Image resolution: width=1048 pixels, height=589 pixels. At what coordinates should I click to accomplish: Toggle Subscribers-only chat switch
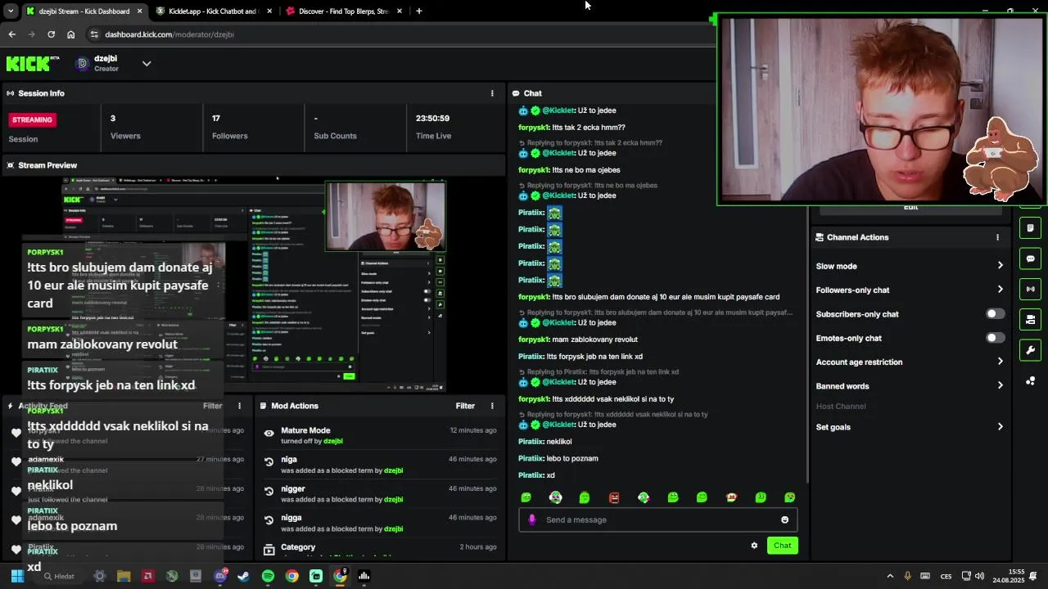[995, 314]
